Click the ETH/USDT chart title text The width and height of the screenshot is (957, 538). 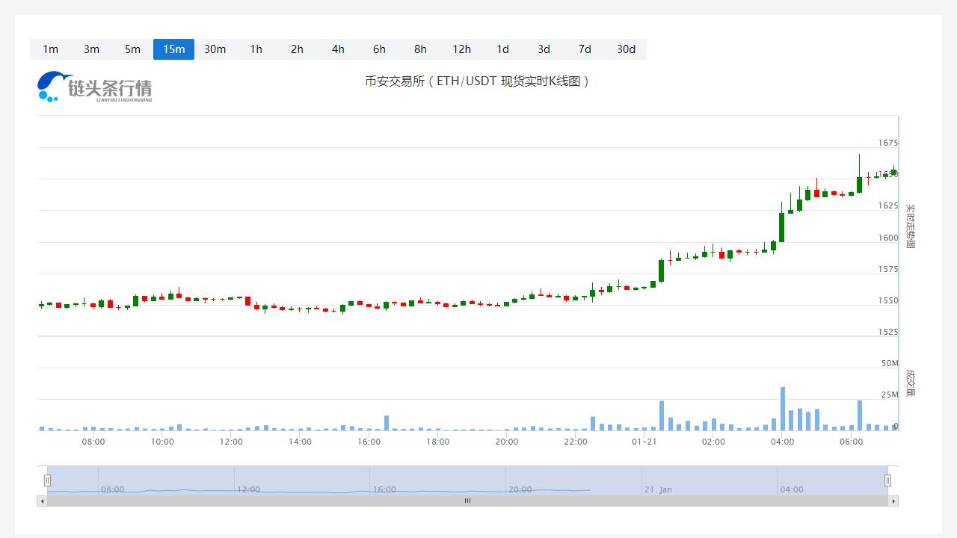(x=477, y=81)
